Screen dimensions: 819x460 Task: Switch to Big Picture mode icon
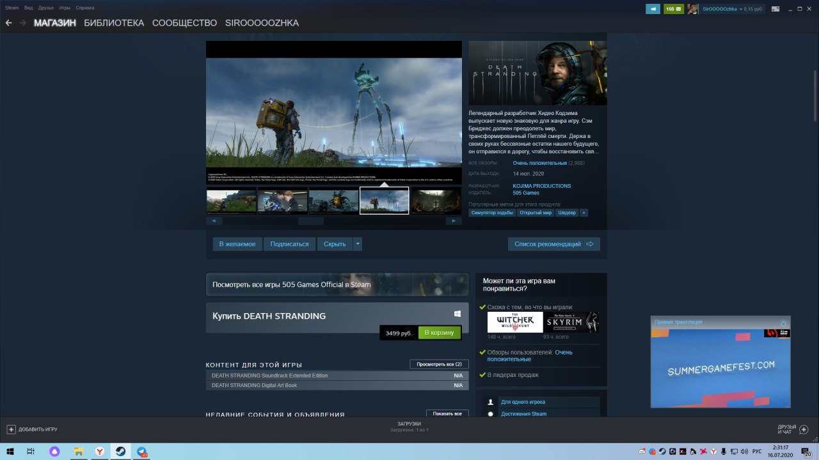point(775,9)
